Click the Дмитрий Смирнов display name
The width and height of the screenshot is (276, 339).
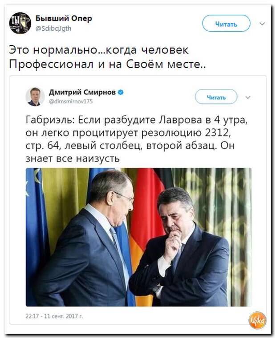[x=82, y=93]
